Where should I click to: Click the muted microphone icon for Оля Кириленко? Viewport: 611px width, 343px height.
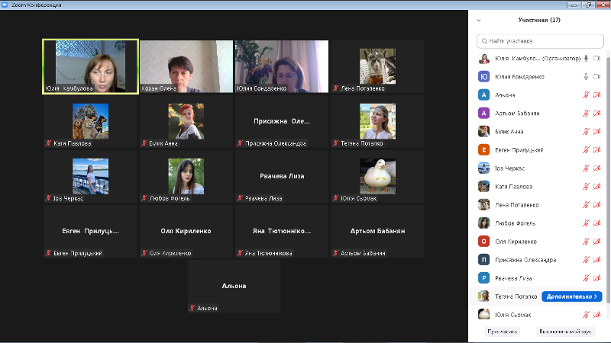point(586,241)
